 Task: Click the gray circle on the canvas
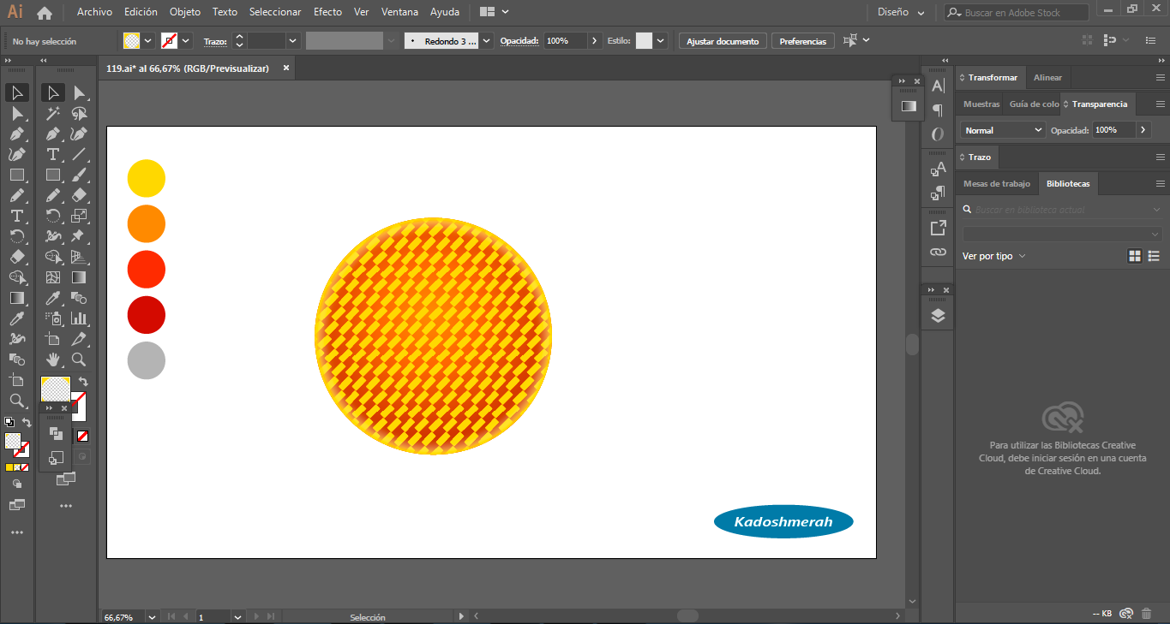click(x=147, y=360)
